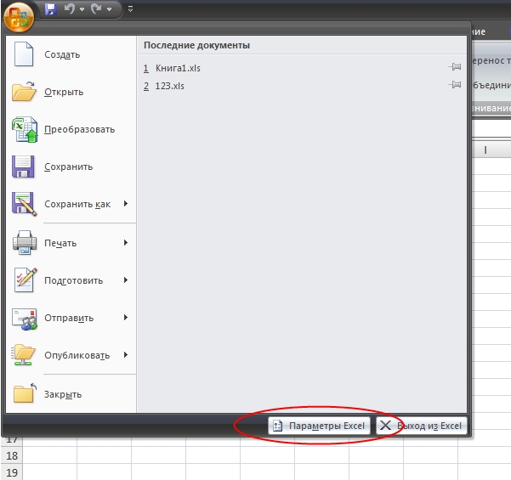The height and width of the screenshot is (480, 511).
Task: Click the options sheet icon on Параметры Excel
Action: point(277,426)
